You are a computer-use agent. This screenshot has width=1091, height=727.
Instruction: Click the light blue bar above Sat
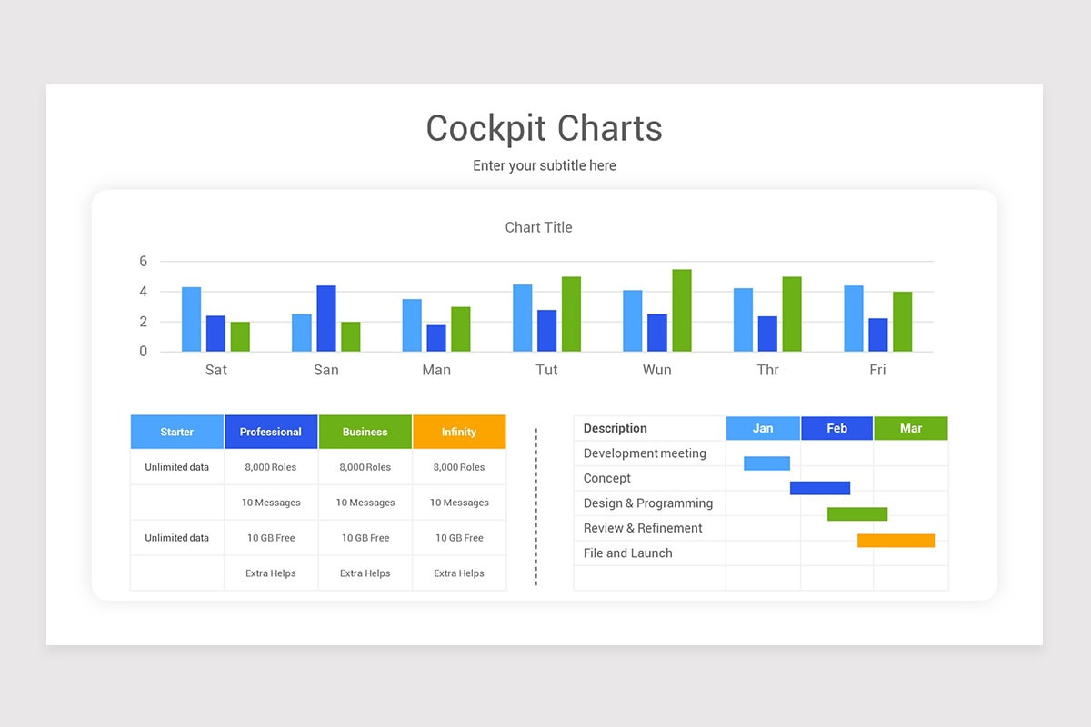[190, 318]
